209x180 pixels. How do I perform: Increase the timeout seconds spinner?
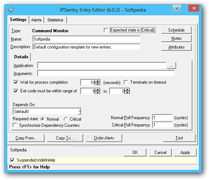[x=98, y=81]
